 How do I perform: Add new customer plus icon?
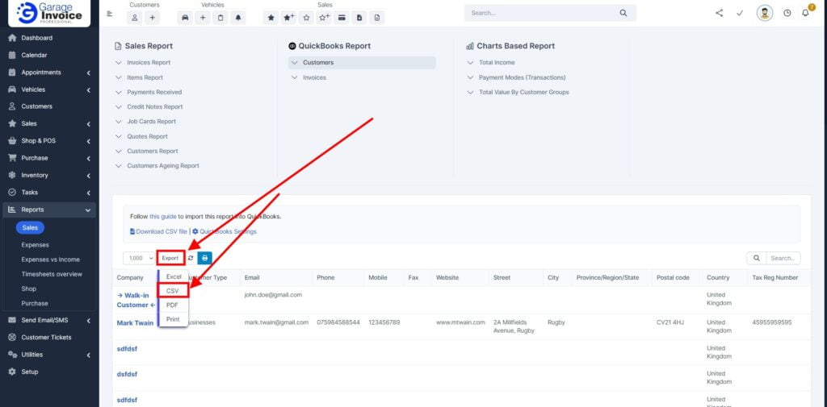(x=152, y=18)
